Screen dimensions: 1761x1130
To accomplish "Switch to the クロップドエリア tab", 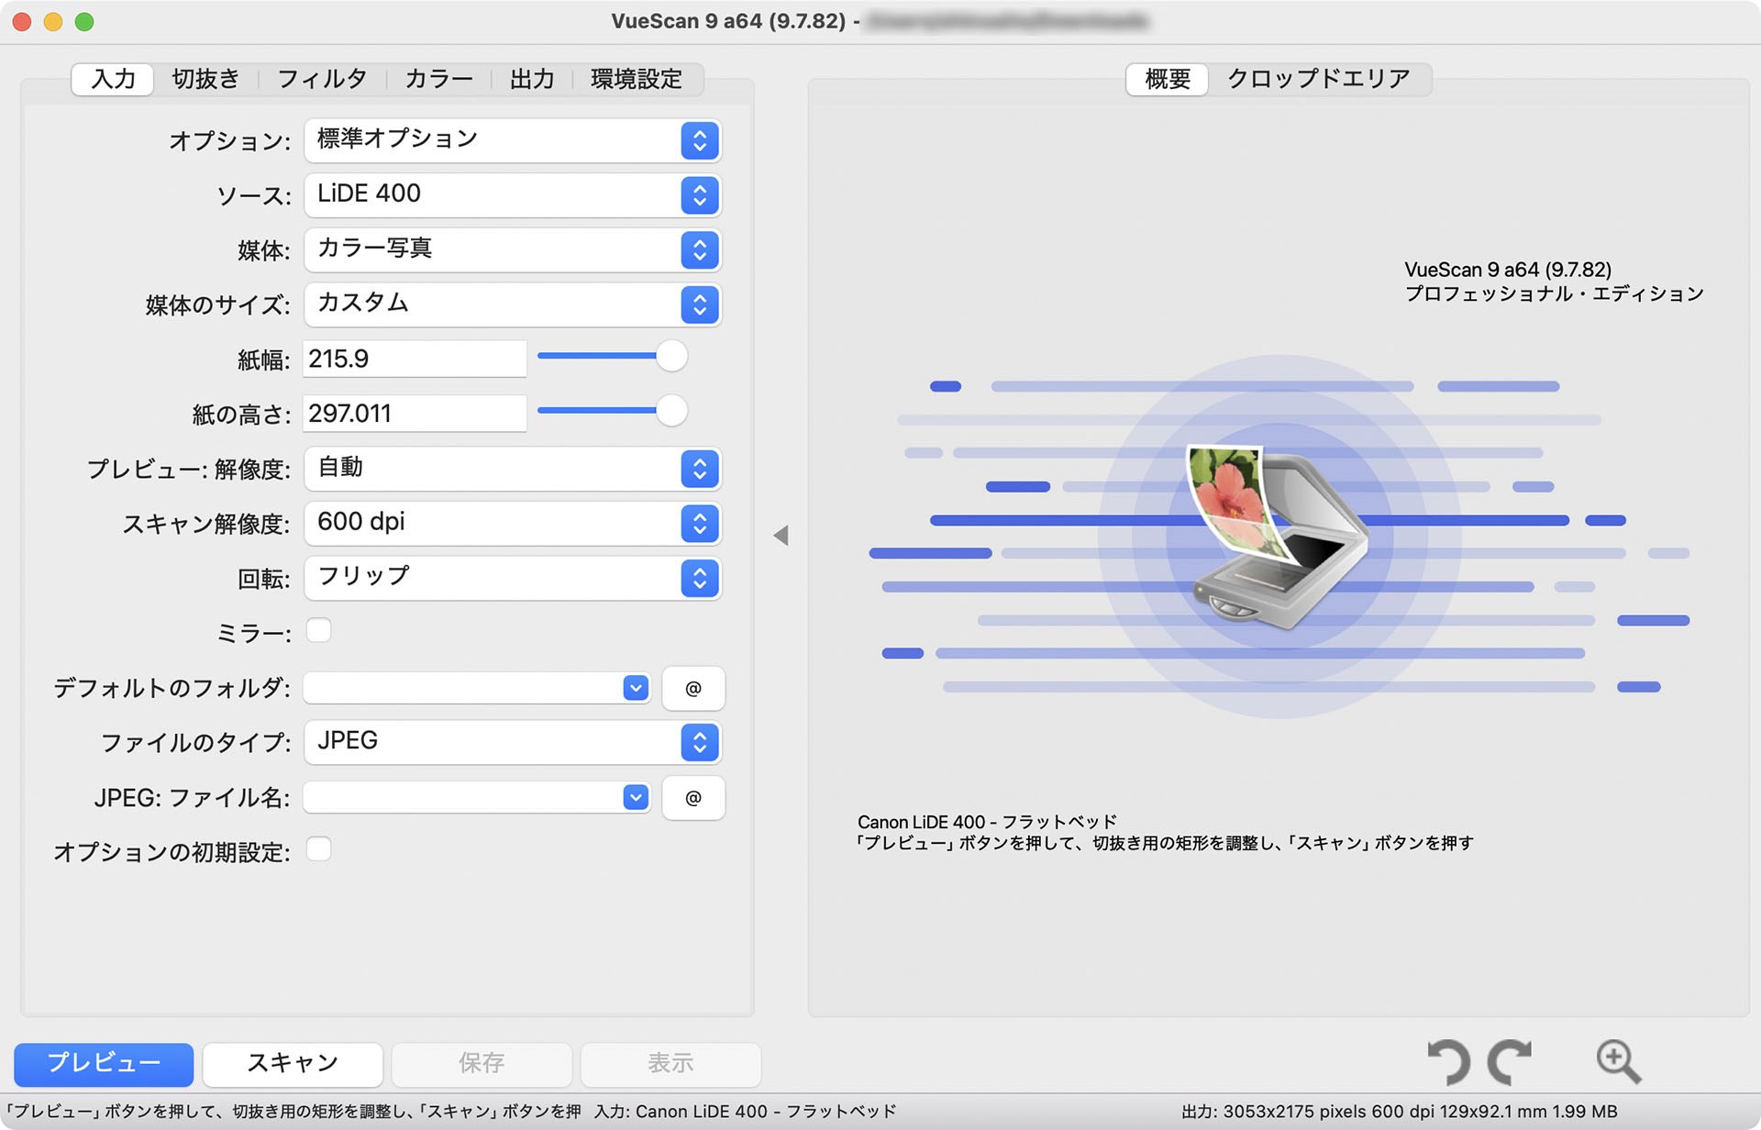I will pyautogui.click(x=1319, y=78).
